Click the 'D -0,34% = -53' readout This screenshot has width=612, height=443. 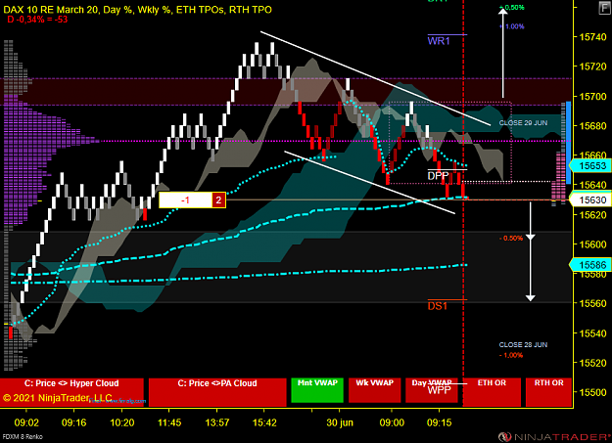[37, 20]
